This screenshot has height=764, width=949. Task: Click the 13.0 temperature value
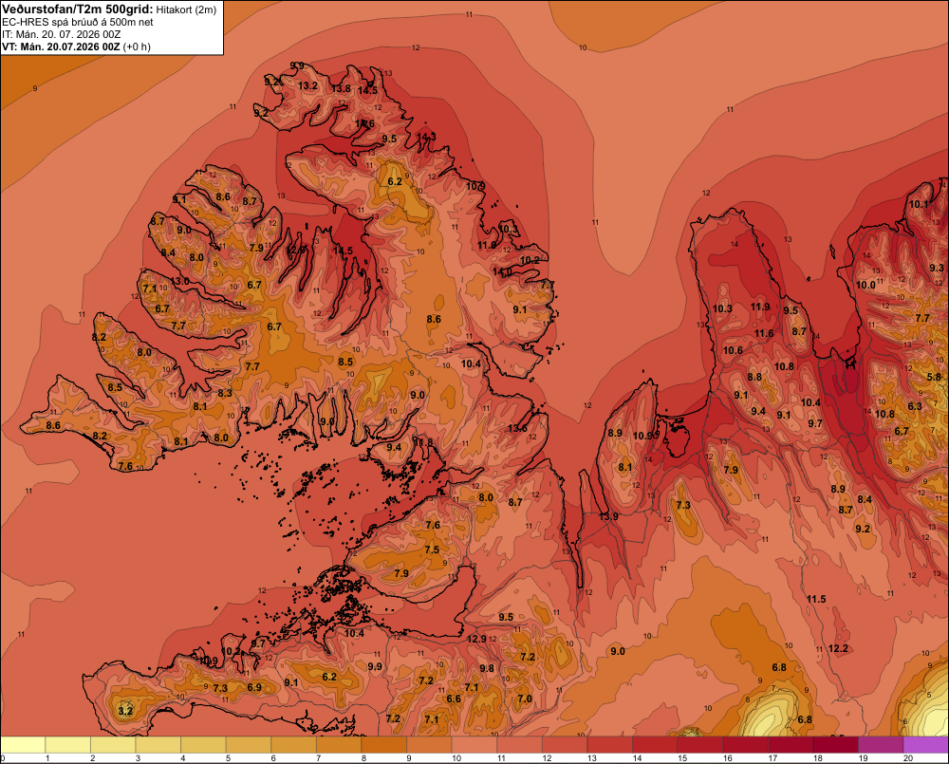point(179,281)
